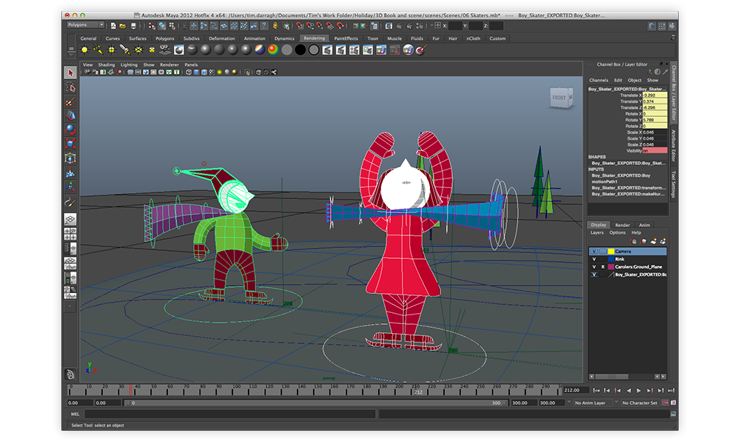The height and width of the screenshot is (444, 740).
Task: Activate the Paint Selection brush tool
Action: (x=70, y=101)
